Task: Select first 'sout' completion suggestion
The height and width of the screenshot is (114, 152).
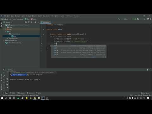Action: click(79, 46)
